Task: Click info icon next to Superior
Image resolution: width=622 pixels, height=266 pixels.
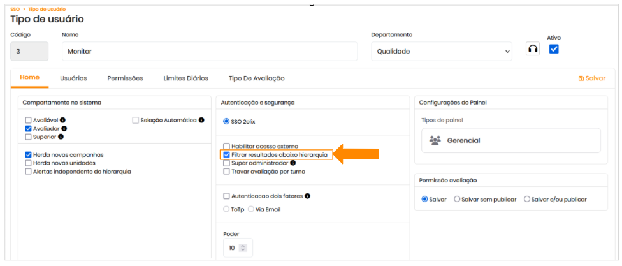Action: (61, 137)
